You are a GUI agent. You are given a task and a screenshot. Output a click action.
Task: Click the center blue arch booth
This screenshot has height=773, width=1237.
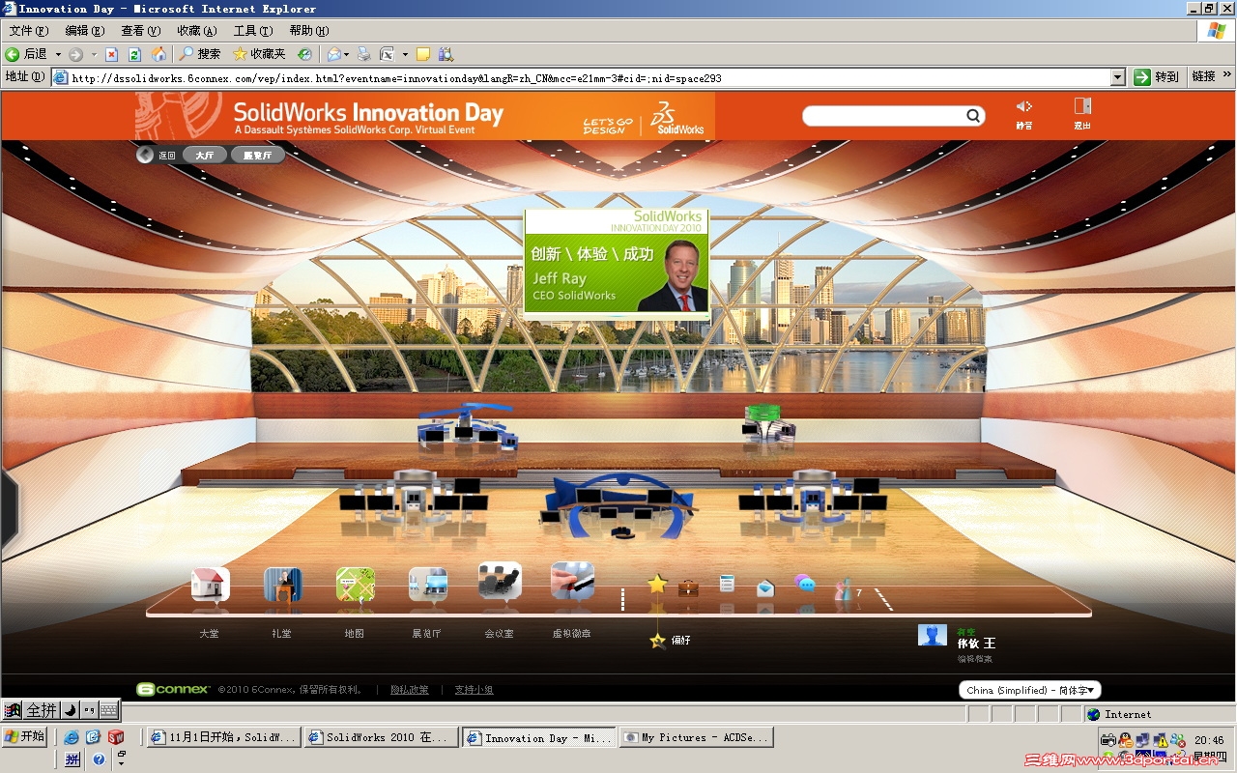click(619, 504)
